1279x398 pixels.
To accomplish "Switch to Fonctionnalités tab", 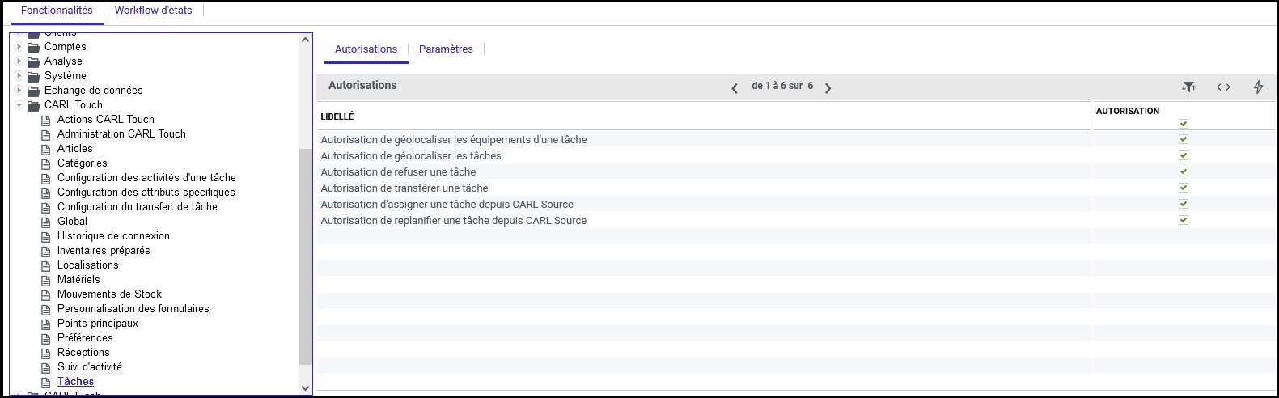I will pos(57,11).
